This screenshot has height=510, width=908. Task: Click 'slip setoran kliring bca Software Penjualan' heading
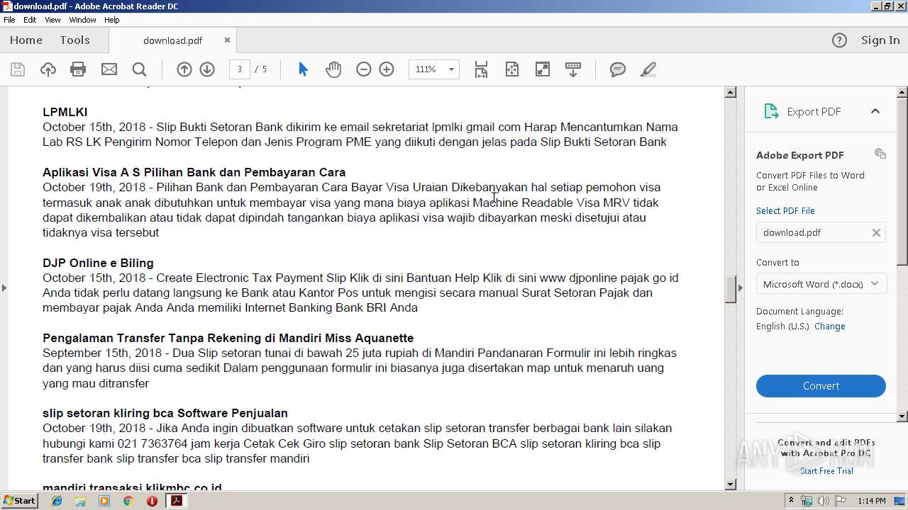pos(165,413)
